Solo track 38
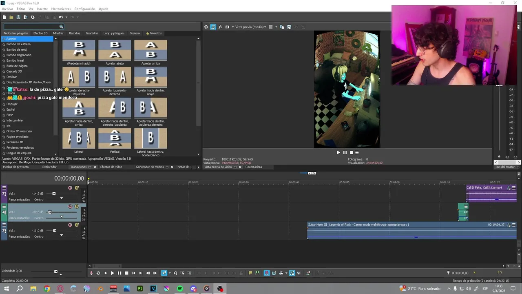Image resolution: width=522 pixels, height=294 pixels. click(77, 206)
